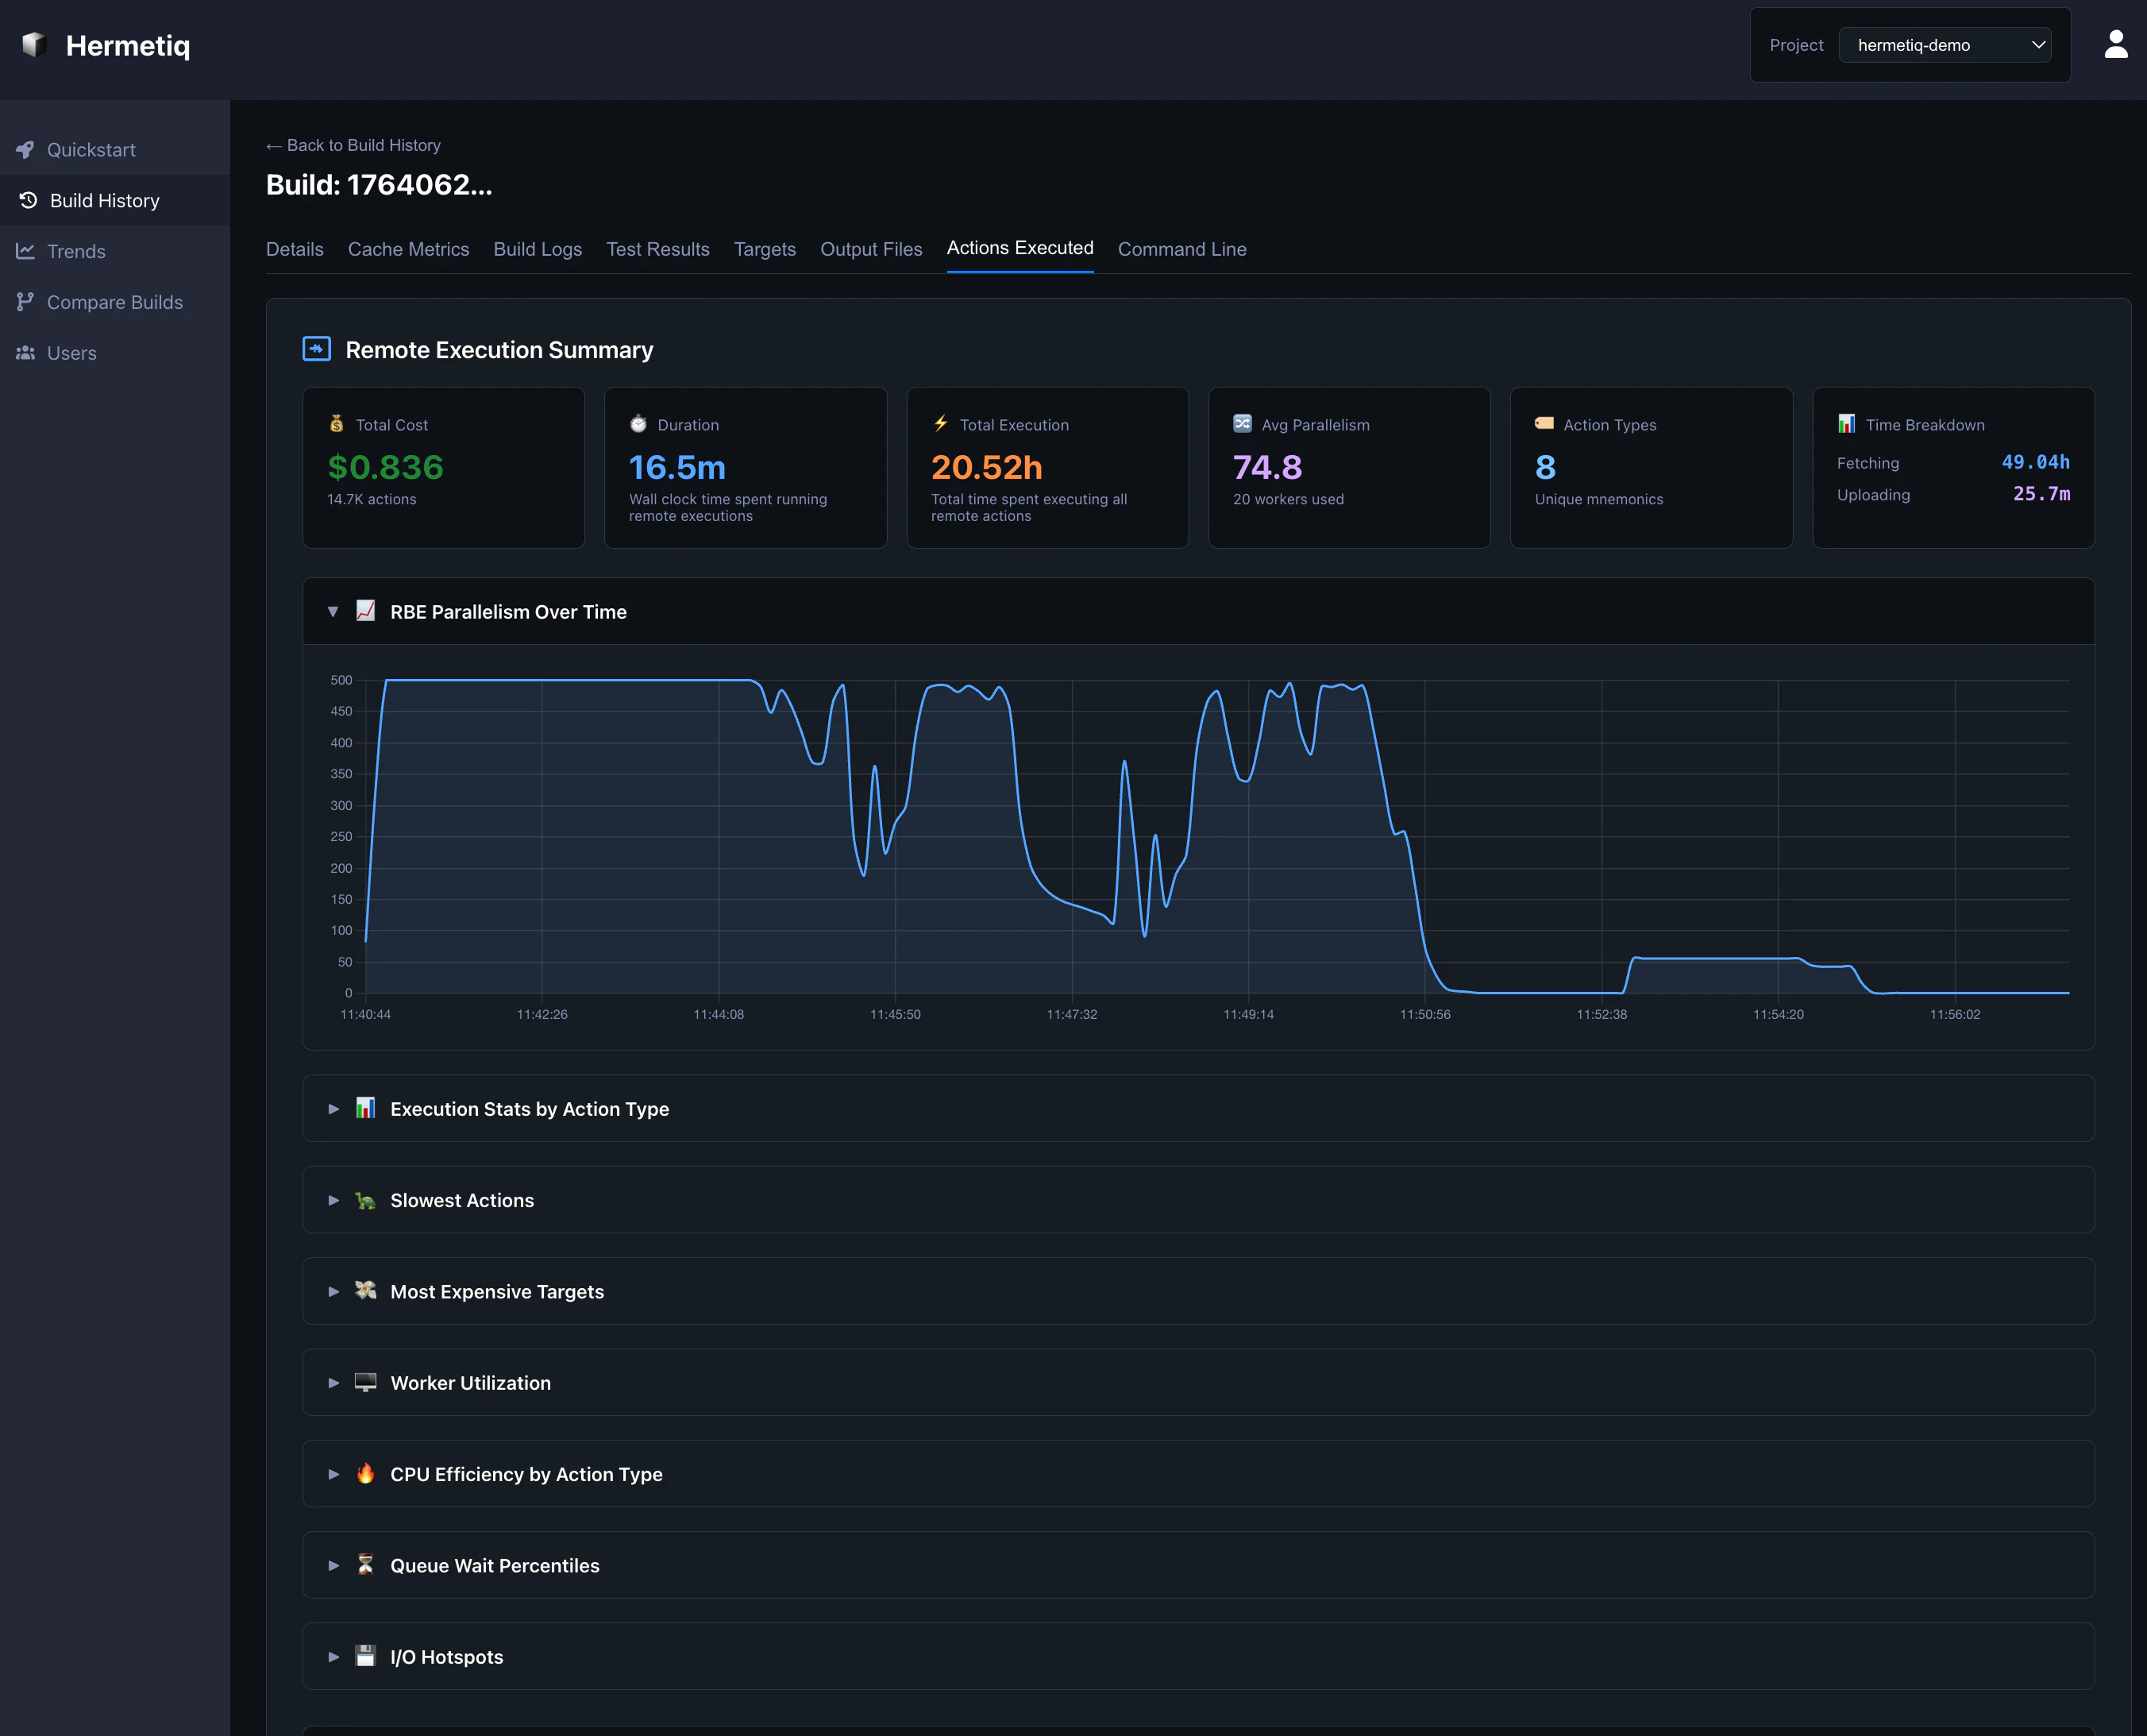Image resolution: width=2147 pixels, height=1736 pixels.
Task: Open Quickstart in the sidebar
Action: tap(115, 150)
